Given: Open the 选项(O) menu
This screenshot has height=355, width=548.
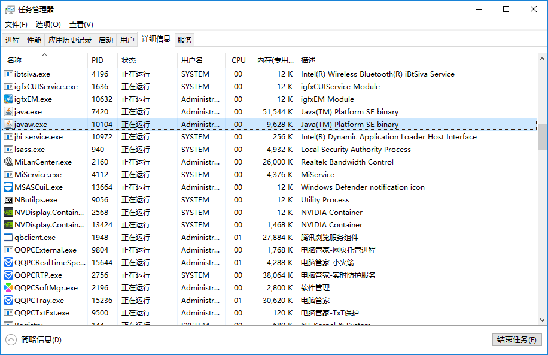Looking at the screenshot, I should coord(47,24).
